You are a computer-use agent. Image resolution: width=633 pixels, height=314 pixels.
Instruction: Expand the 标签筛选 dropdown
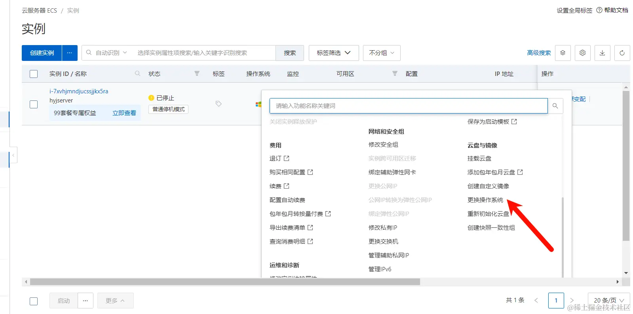coord(334,53)
